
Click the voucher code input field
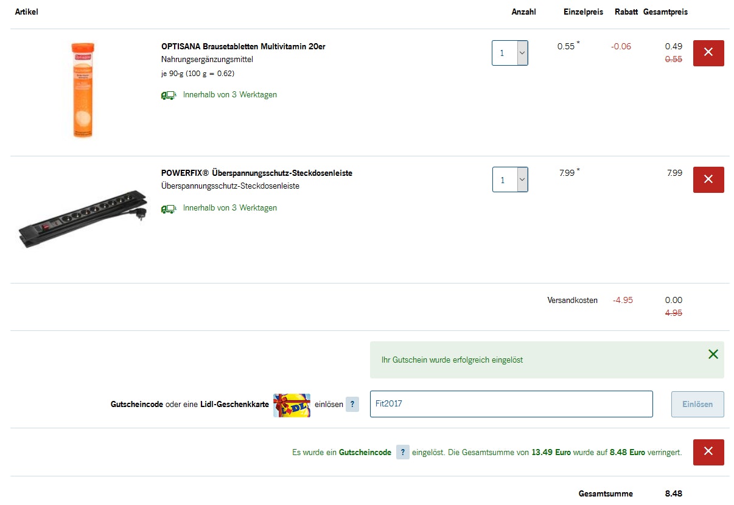click(511, 404)
